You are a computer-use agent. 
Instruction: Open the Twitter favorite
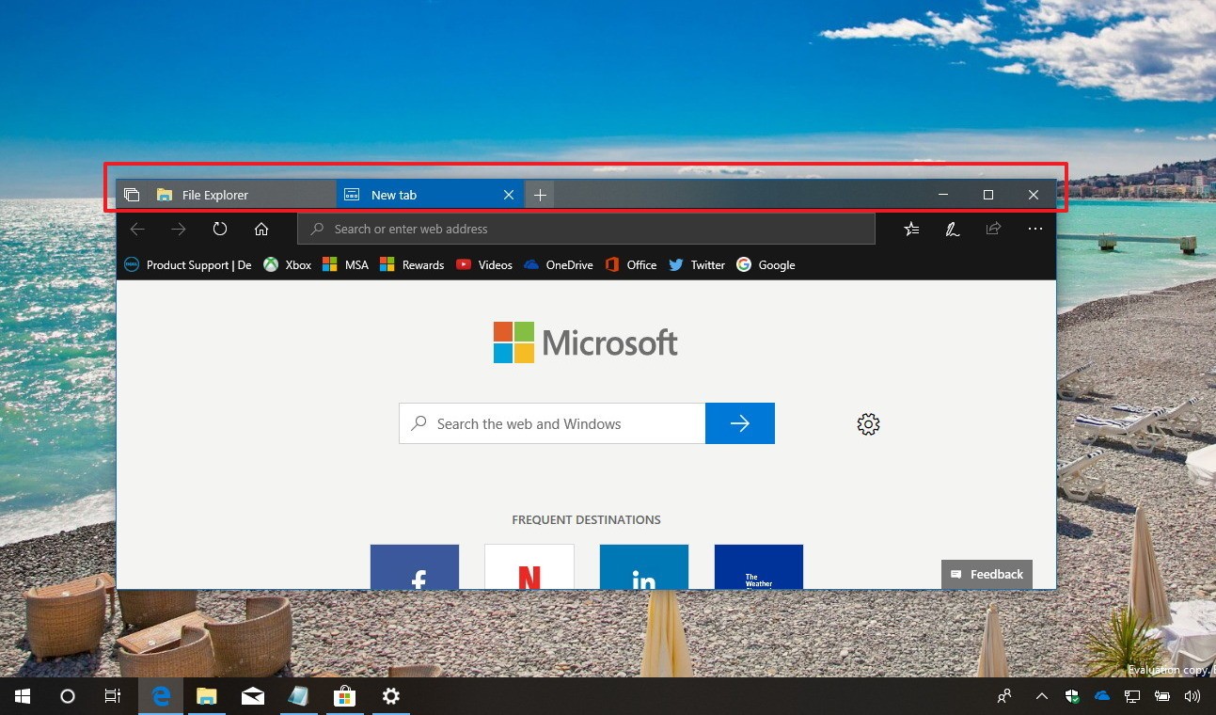coord(697,265)
